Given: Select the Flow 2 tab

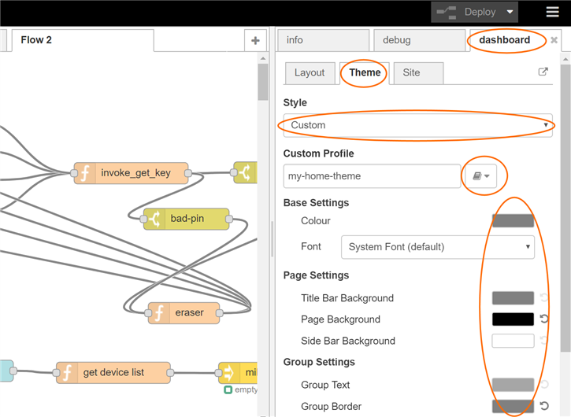Looking at the screenshot, I should click(x=83, y=40).
